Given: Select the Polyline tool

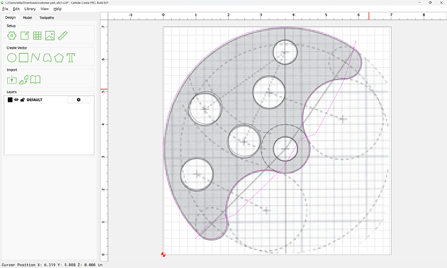Looking at the screenshot, I should tap(35, 58).
